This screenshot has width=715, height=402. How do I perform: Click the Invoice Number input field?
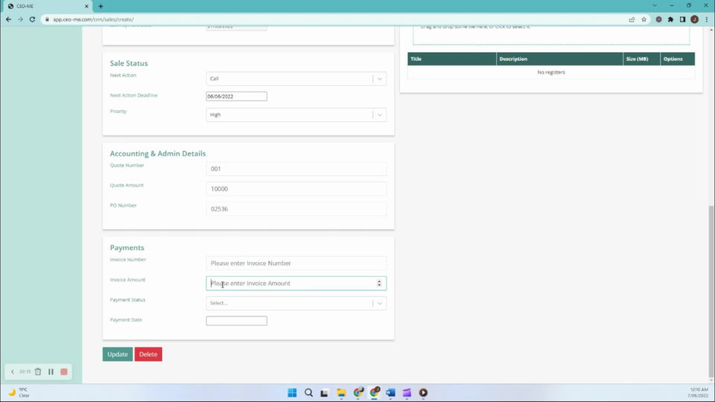(x=296, y=263)
